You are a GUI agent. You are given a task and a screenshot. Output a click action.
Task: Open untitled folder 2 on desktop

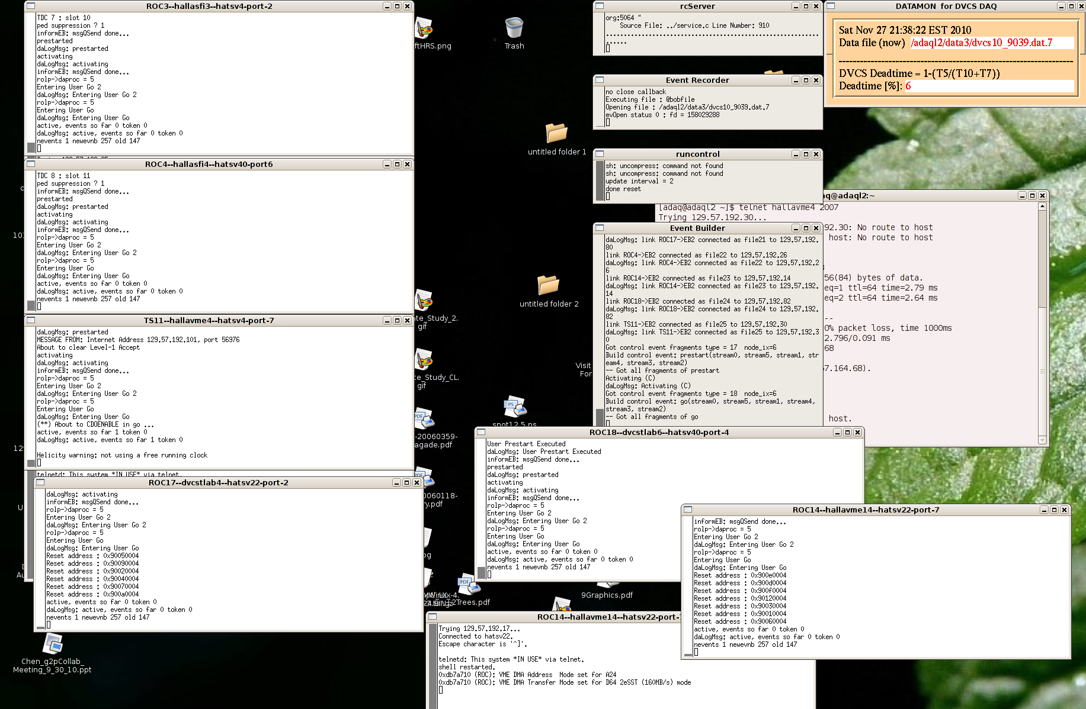click(548, 285)
